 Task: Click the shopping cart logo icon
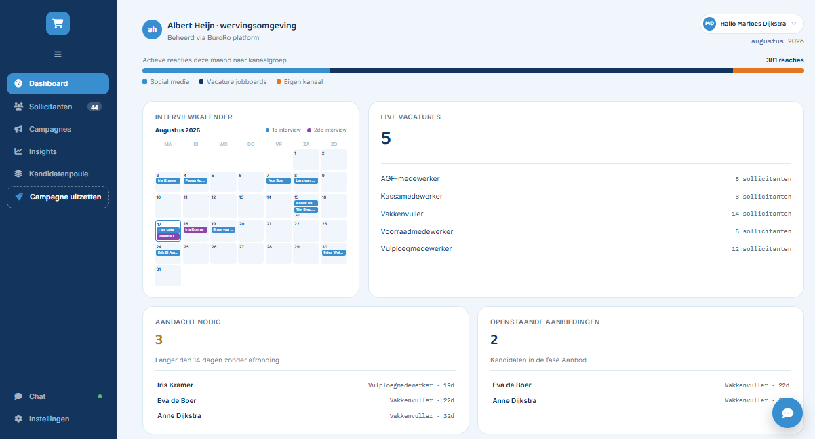58,23
